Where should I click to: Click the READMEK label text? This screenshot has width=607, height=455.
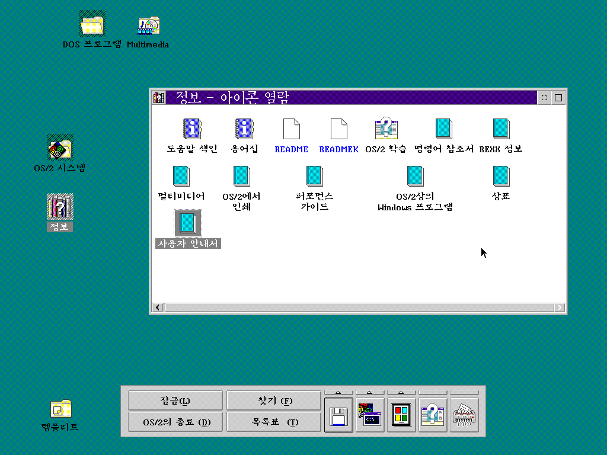point(338,149)
